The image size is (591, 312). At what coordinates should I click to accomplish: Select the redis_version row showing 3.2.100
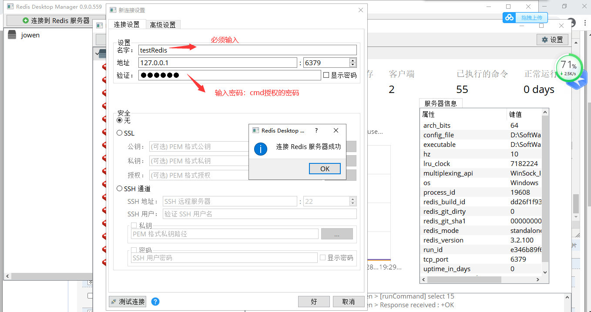point(481,240)
